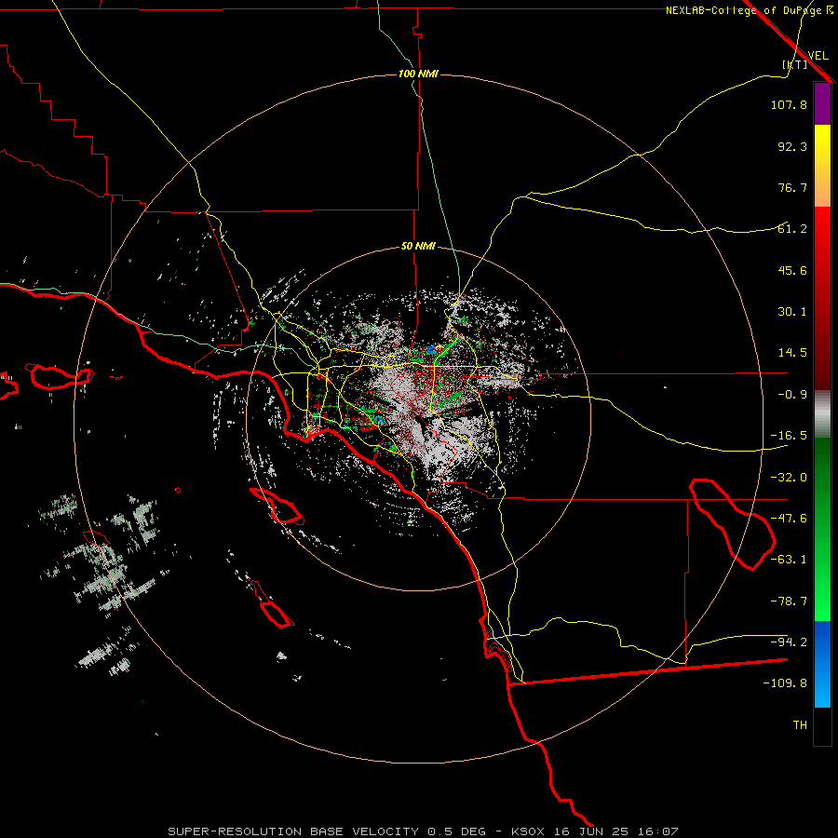The image size is (838, 838).
Task: Click the -16.5 velocity scale value
Action: click(x=789, y=436)
